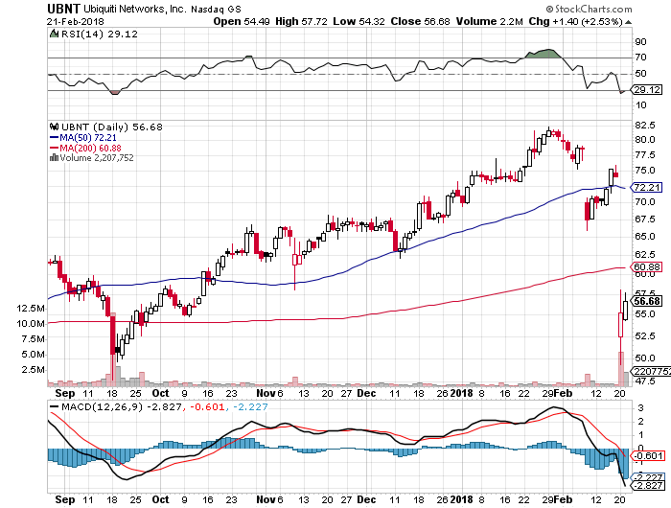Click the Open 54.49 value

tap(242, 21)
